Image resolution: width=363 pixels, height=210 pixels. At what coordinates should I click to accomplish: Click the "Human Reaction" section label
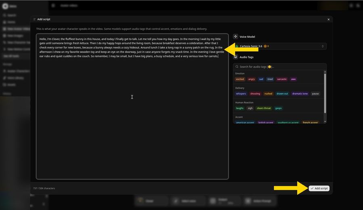point(244,103)
